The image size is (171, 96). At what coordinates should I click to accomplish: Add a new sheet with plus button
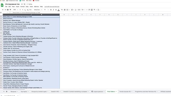point(4,91)
